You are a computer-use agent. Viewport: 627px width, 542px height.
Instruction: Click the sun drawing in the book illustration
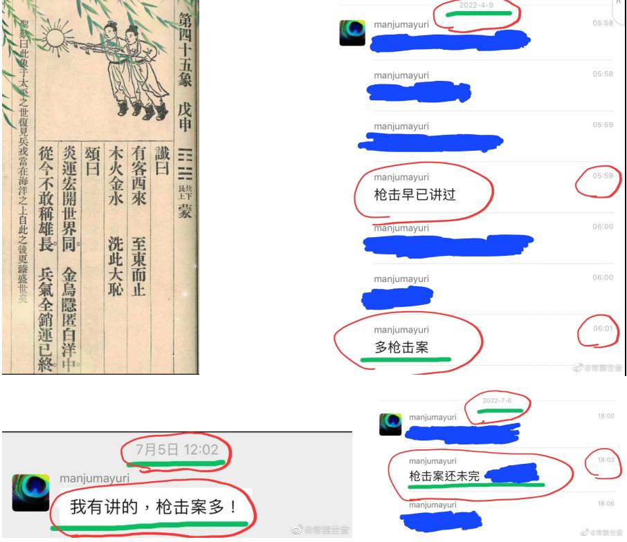(55, 39)
